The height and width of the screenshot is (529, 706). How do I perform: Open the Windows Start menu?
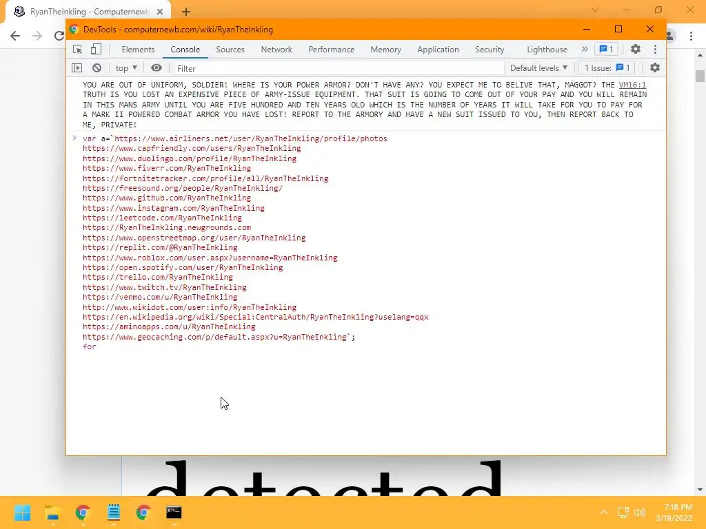(x=22, y=512)
